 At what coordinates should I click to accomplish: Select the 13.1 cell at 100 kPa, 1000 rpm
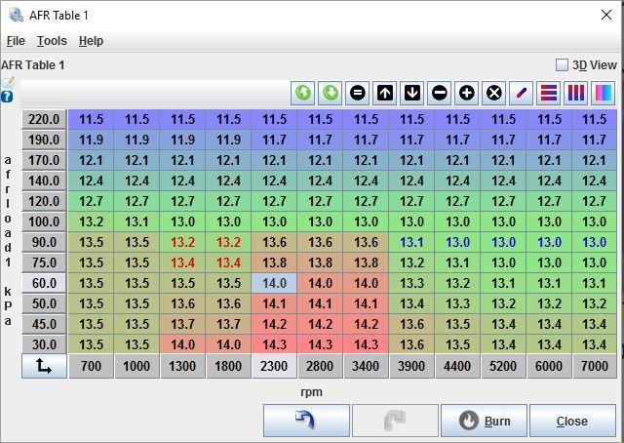(x=136, y=221)
